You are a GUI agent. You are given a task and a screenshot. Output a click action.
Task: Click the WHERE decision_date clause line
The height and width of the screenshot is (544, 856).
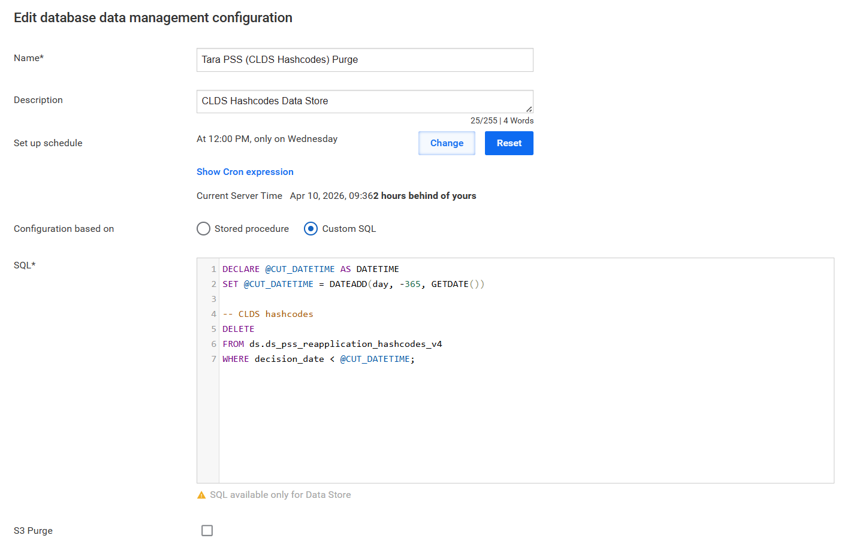318,359
